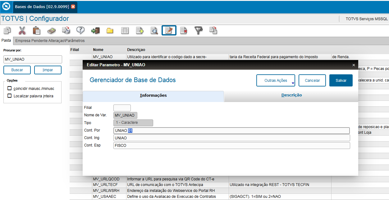Click the scissors Cut icon

point(22,30)
